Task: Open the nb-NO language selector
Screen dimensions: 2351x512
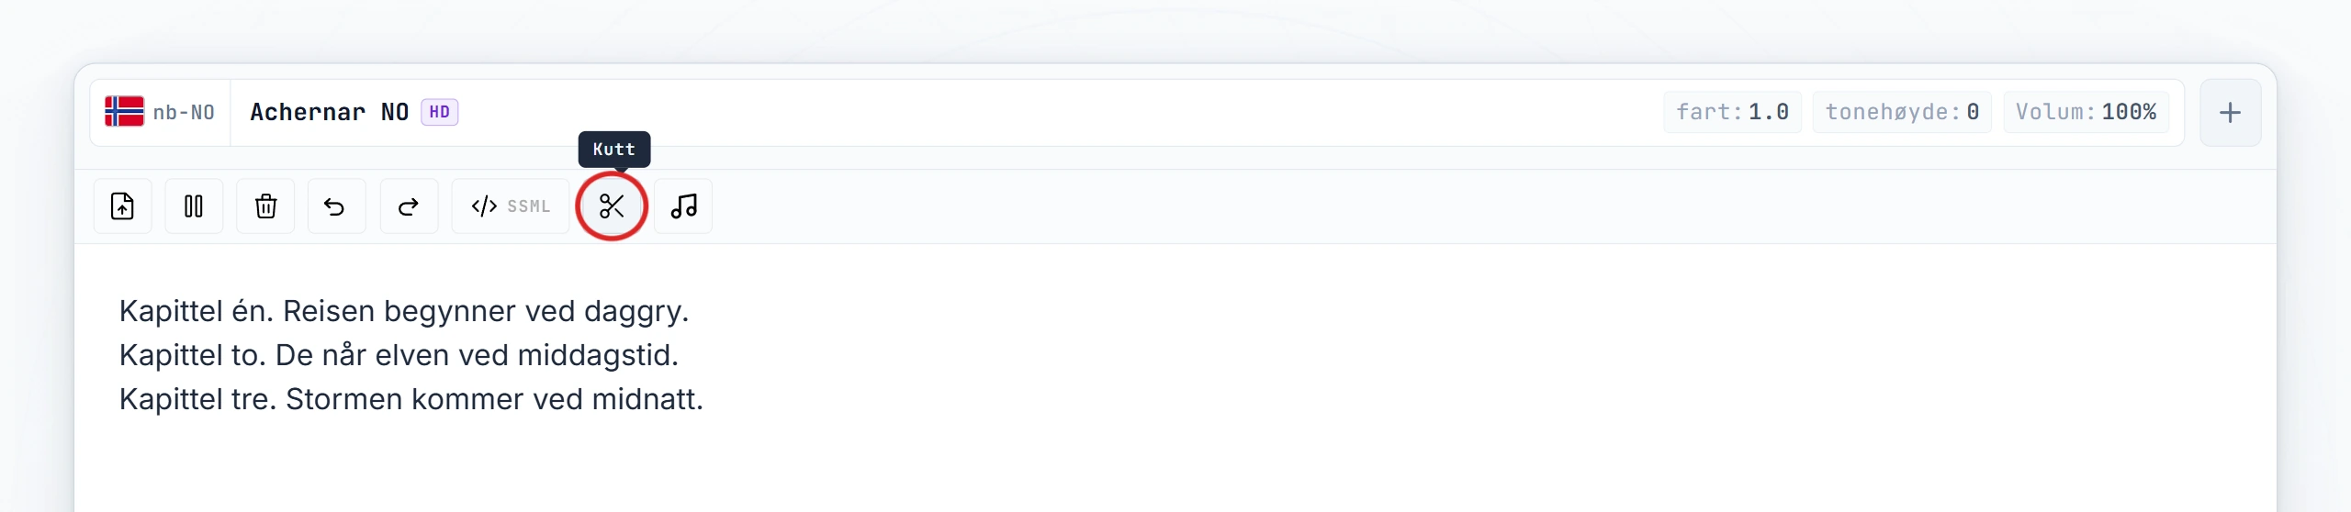Action: tap(160, 112)
